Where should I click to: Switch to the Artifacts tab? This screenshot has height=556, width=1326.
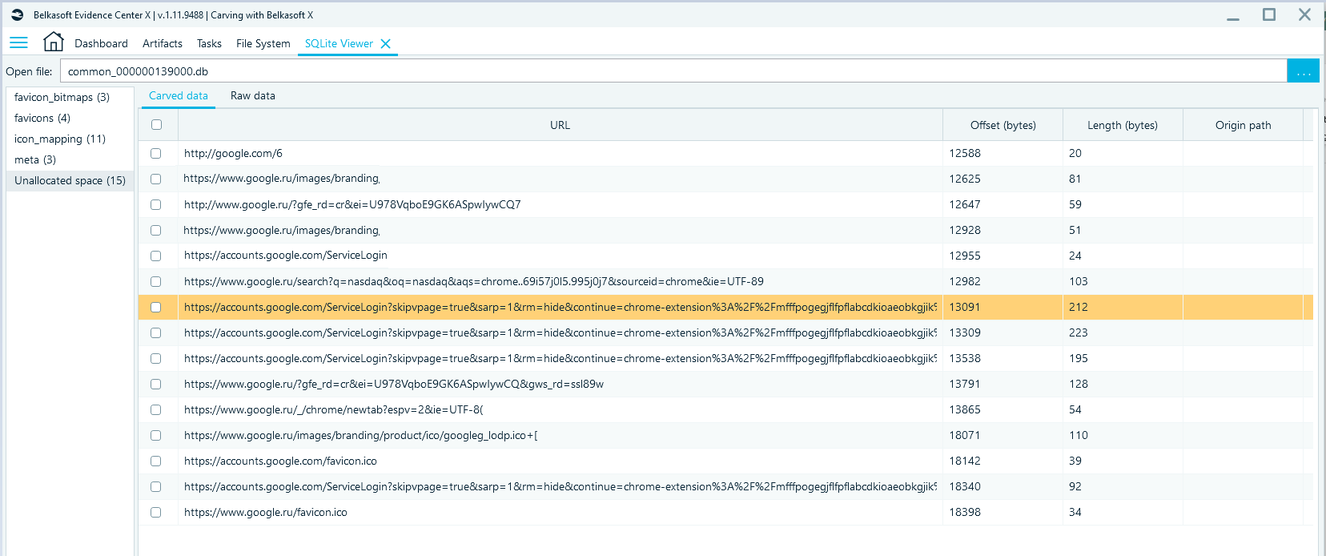(163, 44)
